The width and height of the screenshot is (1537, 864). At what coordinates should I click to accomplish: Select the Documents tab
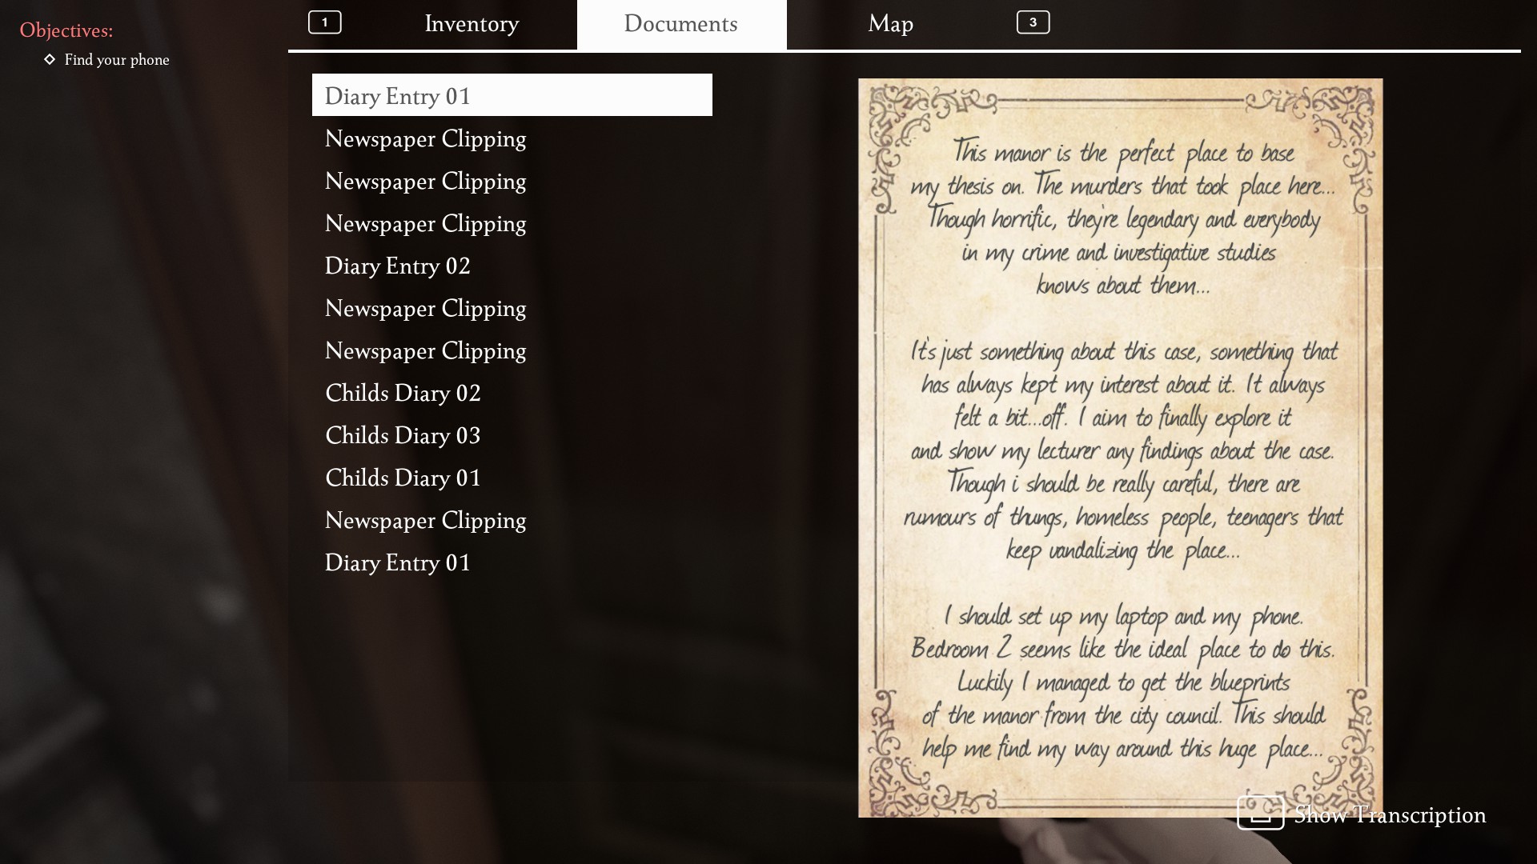click(680, 24)
